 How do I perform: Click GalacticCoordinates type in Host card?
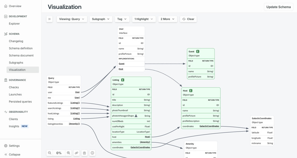pyautogui.click(x=209, y=126)
